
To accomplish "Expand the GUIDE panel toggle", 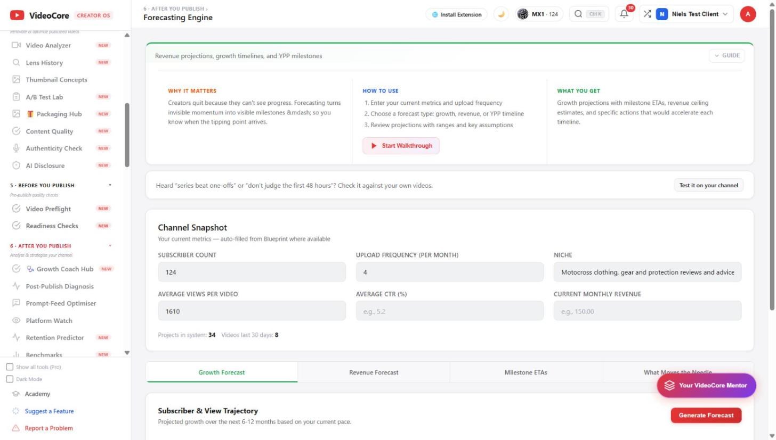I will (726, 55).
